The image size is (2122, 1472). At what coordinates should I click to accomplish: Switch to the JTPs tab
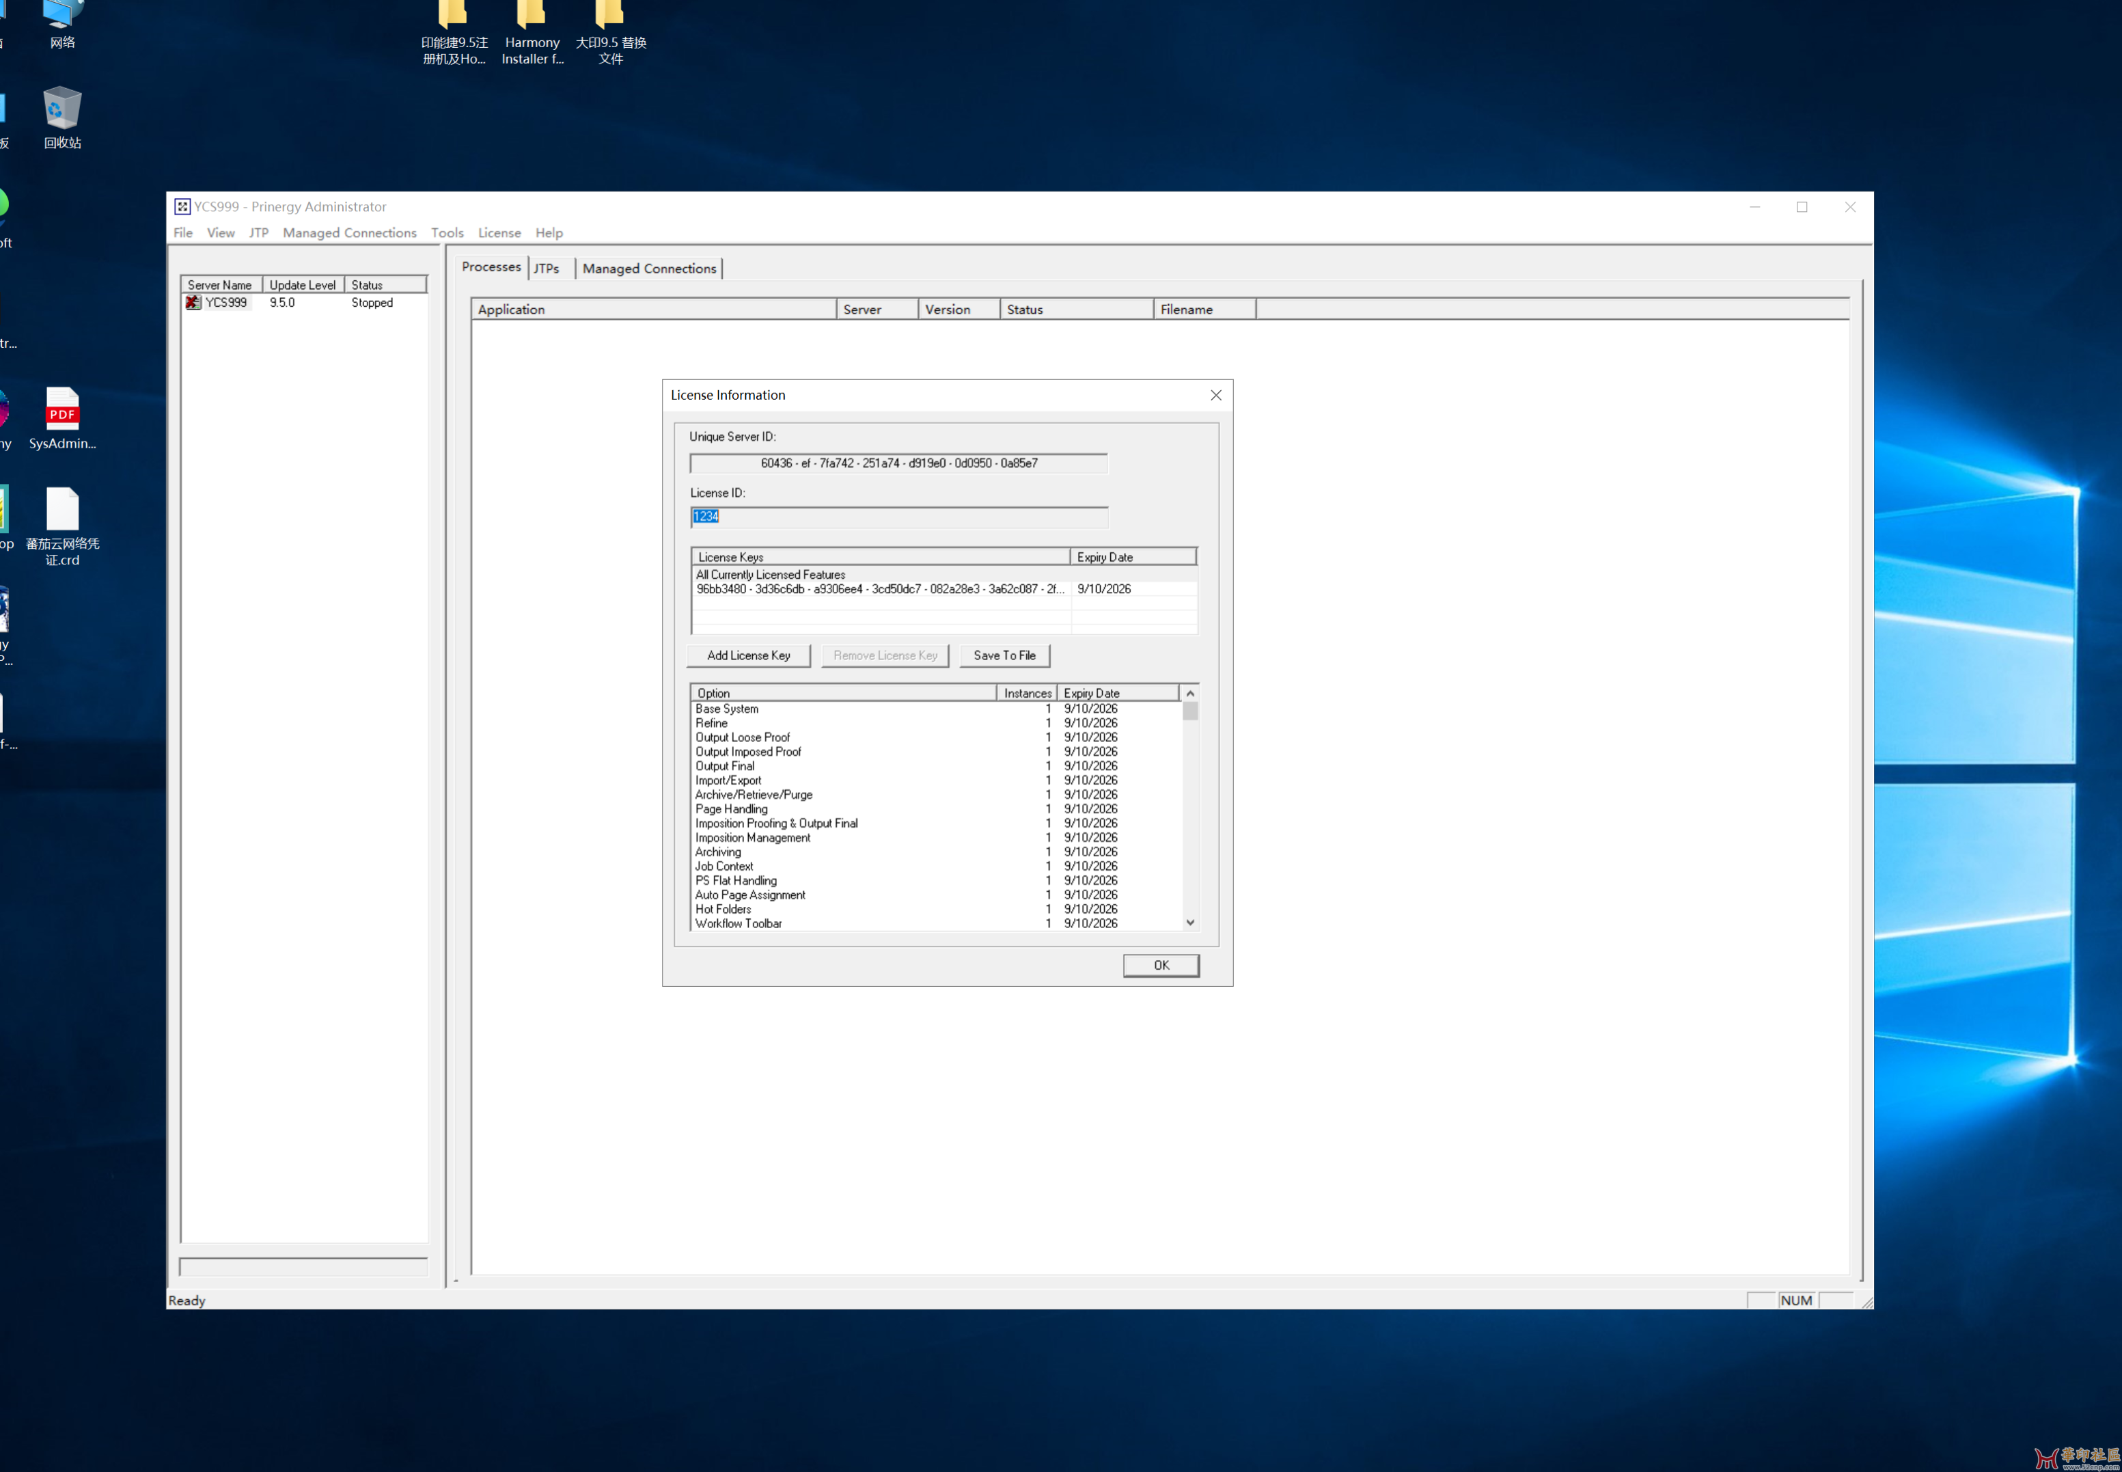click(547, 269)
